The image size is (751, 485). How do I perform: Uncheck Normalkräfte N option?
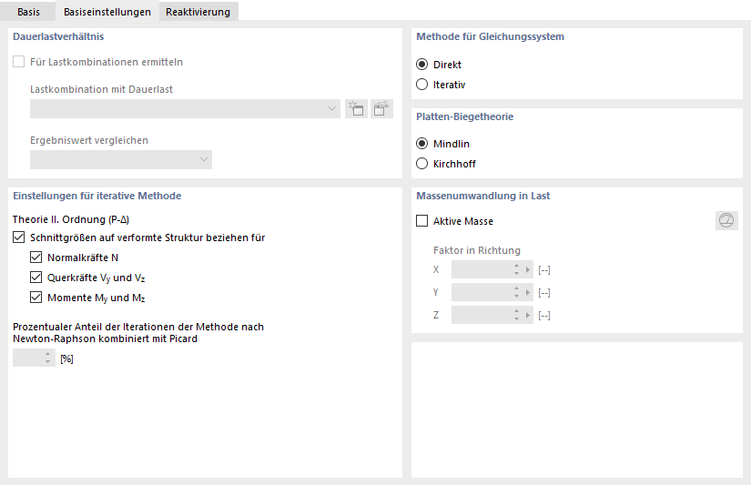point(36,258)
